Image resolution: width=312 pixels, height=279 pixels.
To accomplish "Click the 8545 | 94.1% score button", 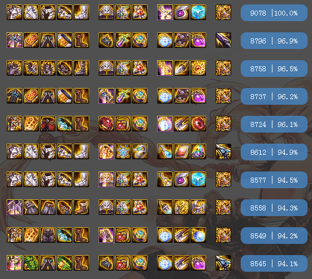I will pos(274,263).
